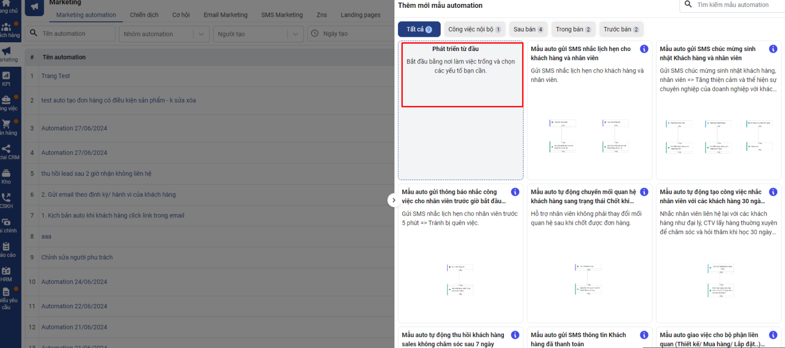Select the Sau bán filter tab
Screen dimensions: 785x348
tap(528, 29)
